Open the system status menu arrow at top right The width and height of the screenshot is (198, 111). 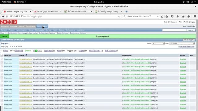pos(195,2)
